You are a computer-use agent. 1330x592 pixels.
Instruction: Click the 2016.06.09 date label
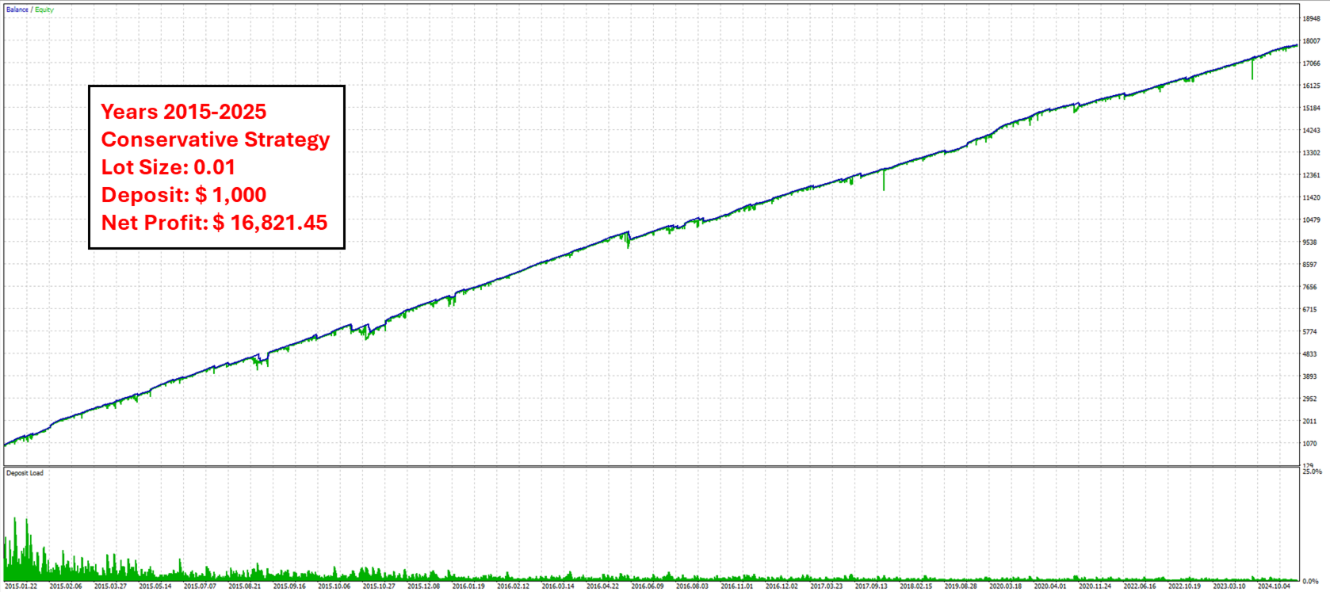(x=648, y=586)
